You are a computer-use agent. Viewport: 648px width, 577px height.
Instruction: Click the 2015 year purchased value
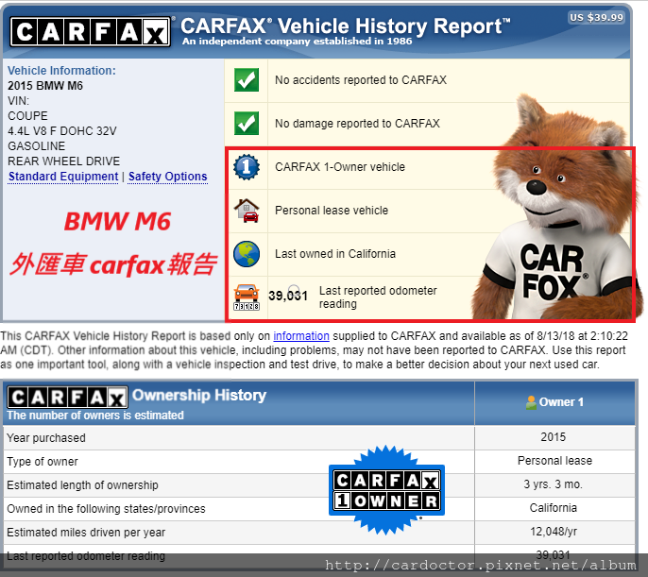click(x=553, y=437)
